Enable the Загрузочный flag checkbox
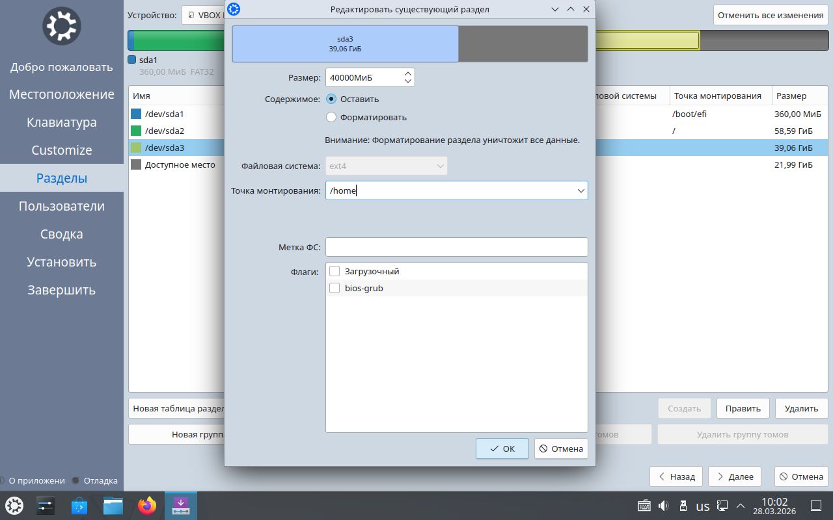The width and height of the screenshot is (833, 520). [x=335, y=271]
